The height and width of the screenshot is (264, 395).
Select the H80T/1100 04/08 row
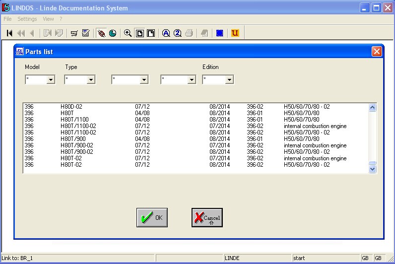196,120
